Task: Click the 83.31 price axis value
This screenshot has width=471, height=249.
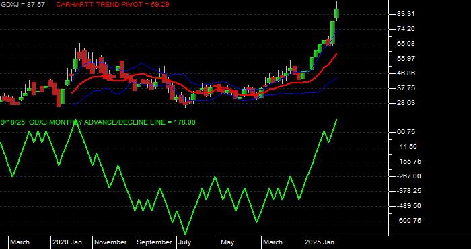Action: coord(405,14)
